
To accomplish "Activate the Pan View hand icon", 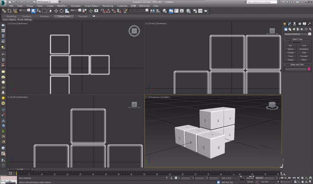I will tap(302, 181).
